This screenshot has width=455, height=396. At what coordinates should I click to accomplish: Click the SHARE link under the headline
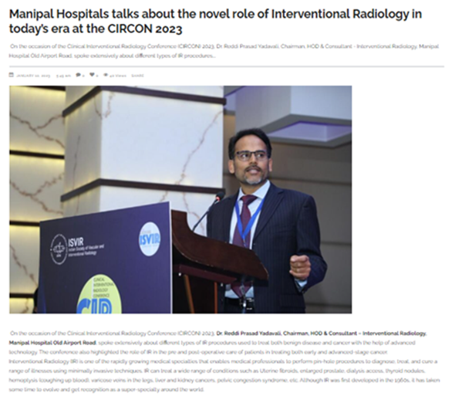137,76
